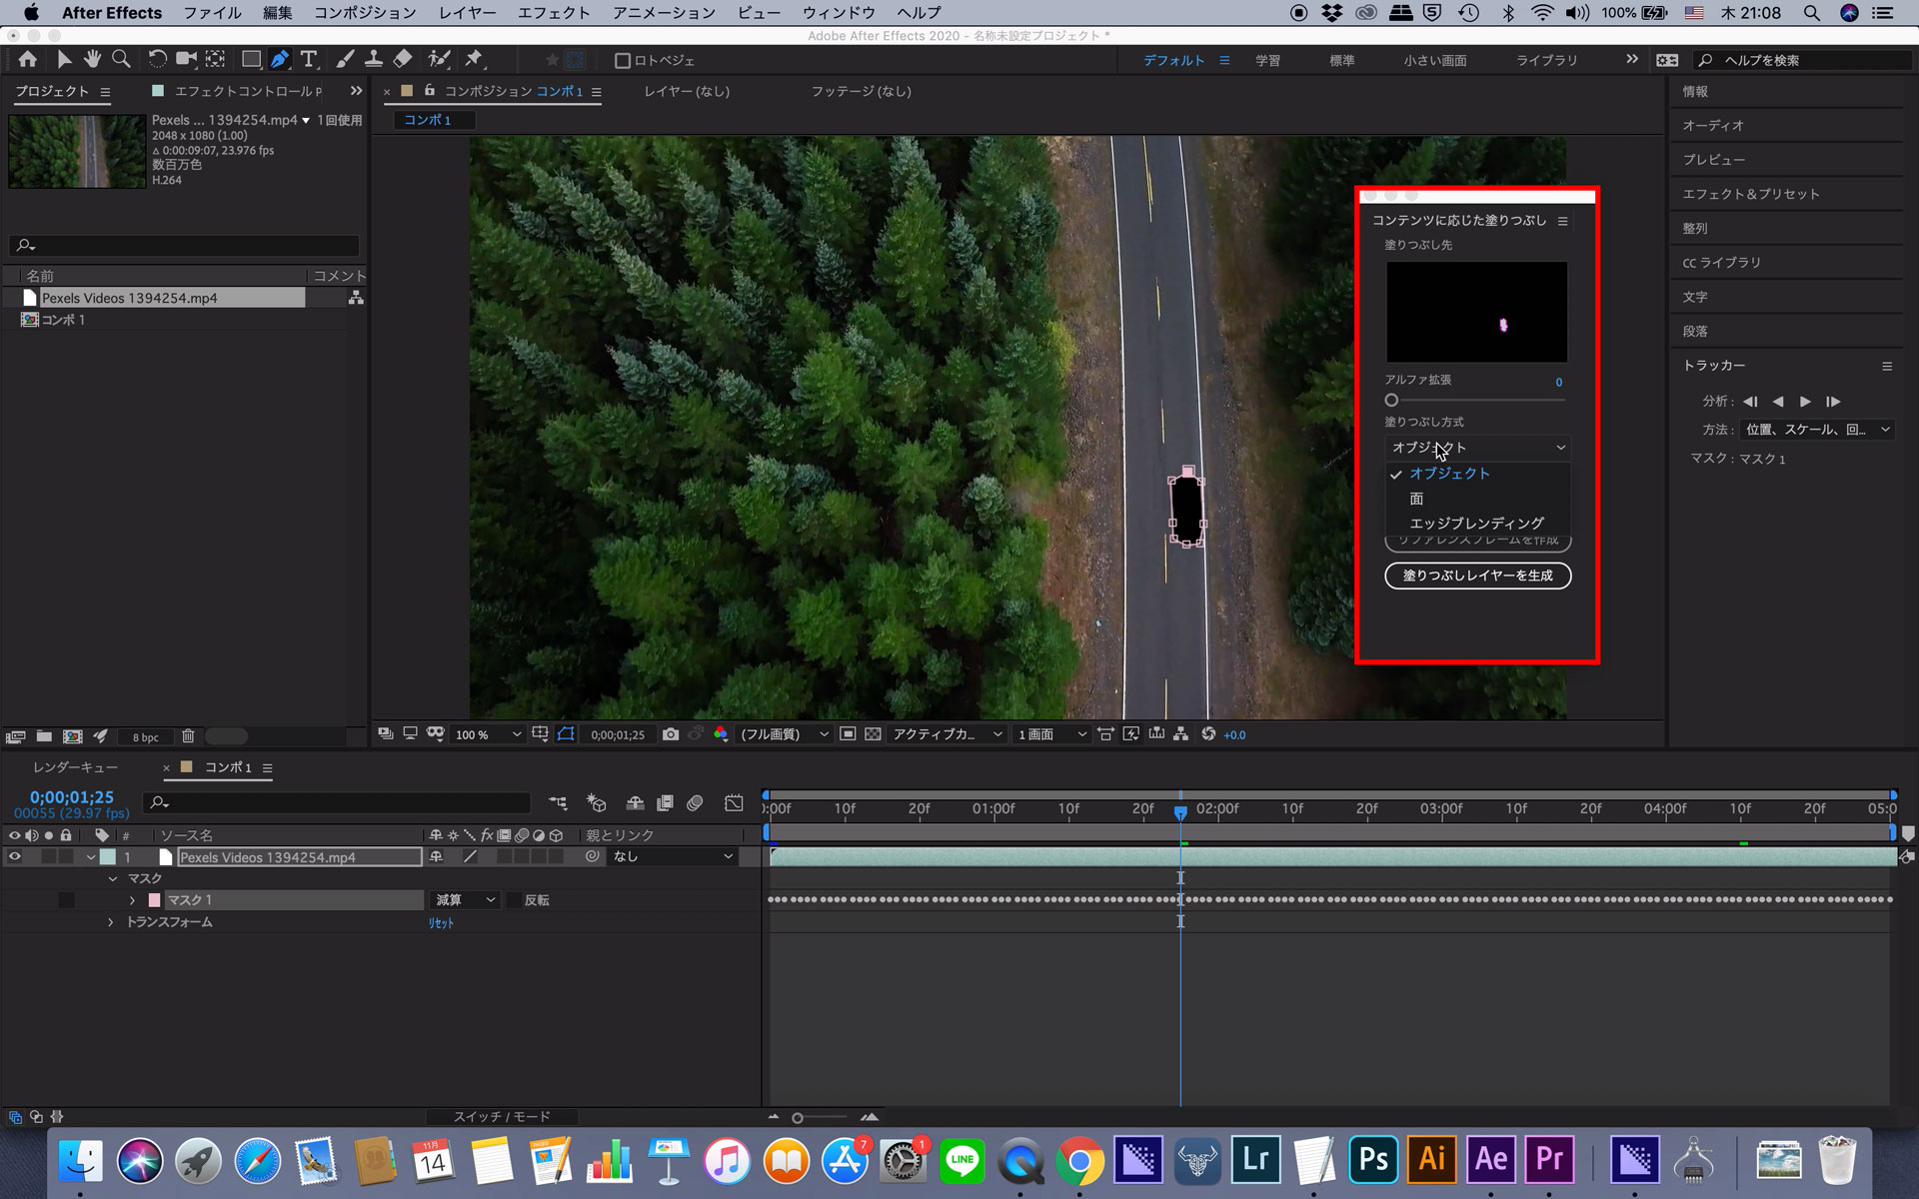Select オブジェクト from fill method menu
This screenshot has width=1919, height=1199.
tap(1449, 473)
